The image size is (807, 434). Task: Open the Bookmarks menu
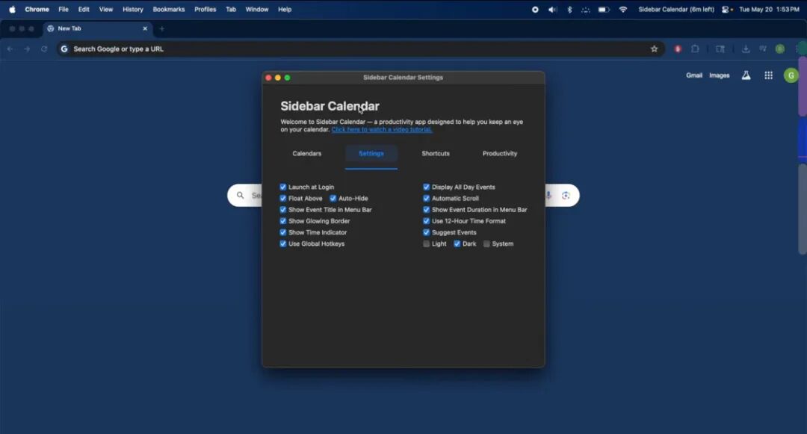168,9
